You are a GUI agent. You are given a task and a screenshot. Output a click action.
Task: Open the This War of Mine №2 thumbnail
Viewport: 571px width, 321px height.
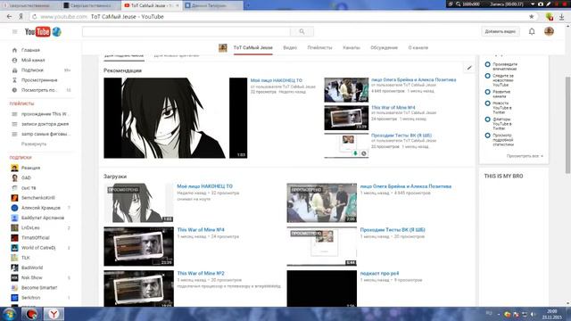click(139, 288)
